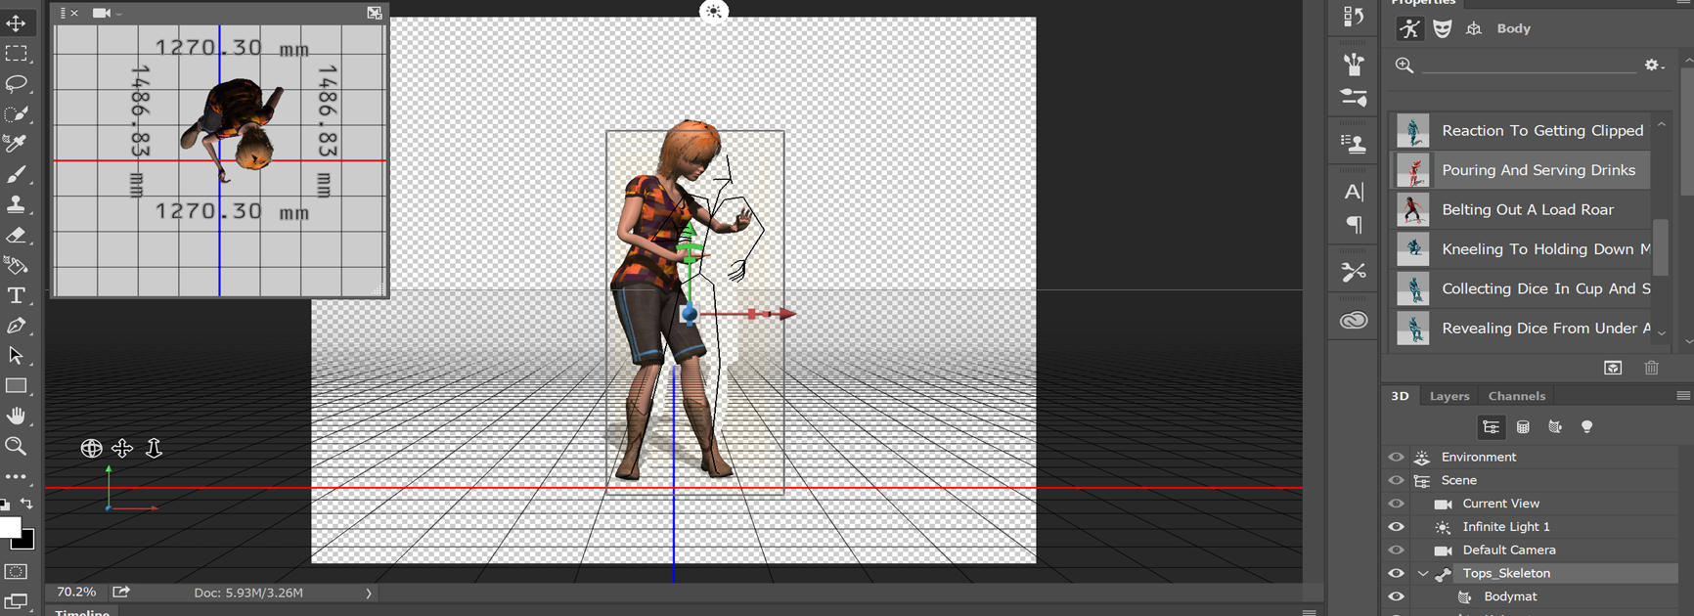Apply the Belting Out A Load Roar pose
The image size is (1694, 616).
click(x=1527, y=209)
